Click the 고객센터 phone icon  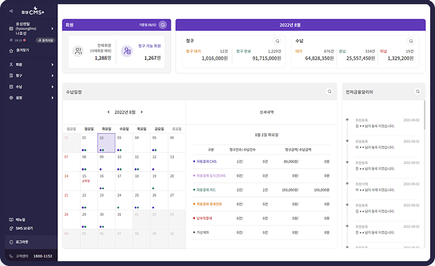[x=11, y=256]
